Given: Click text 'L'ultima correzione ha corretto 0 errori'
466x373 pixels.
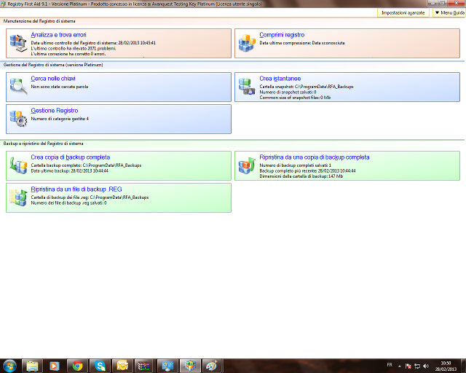Looking at the screenshot, I should 68,54.
